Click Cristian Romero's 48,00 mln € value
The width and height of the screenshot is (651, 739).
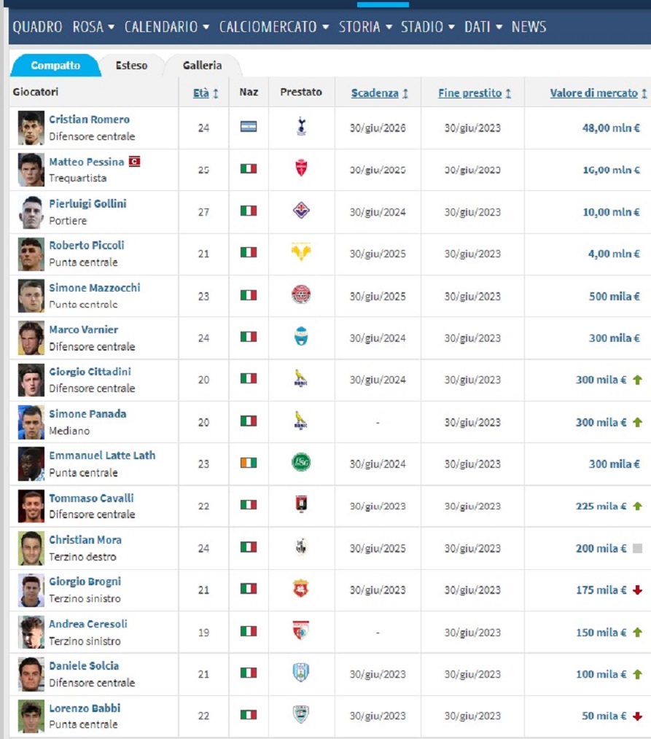(x=611, y=128)
